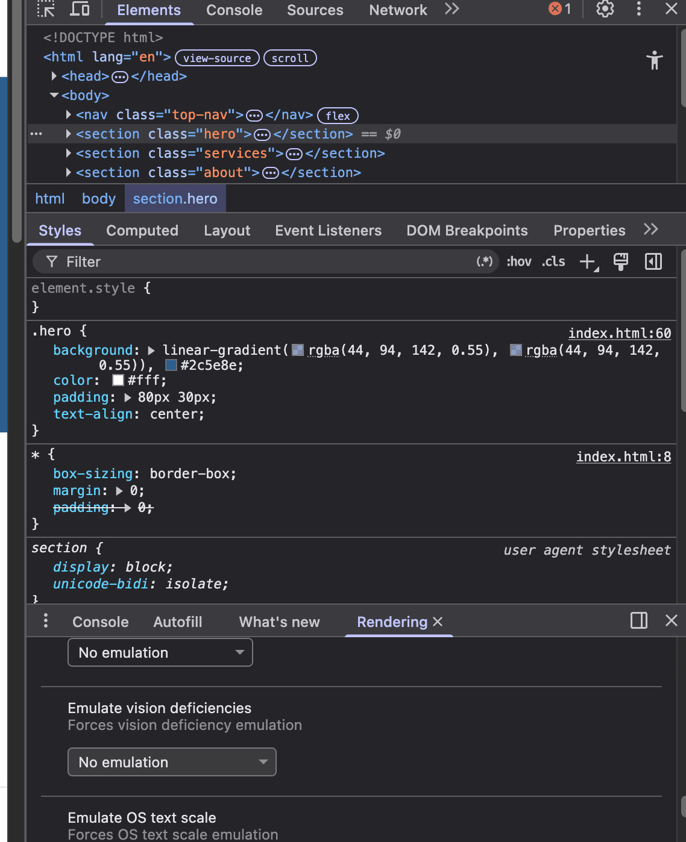Screen dimensions: 686x842
Task: Toggle :hov element state panel
Action: pyautogui.click(x=519, y=261)
